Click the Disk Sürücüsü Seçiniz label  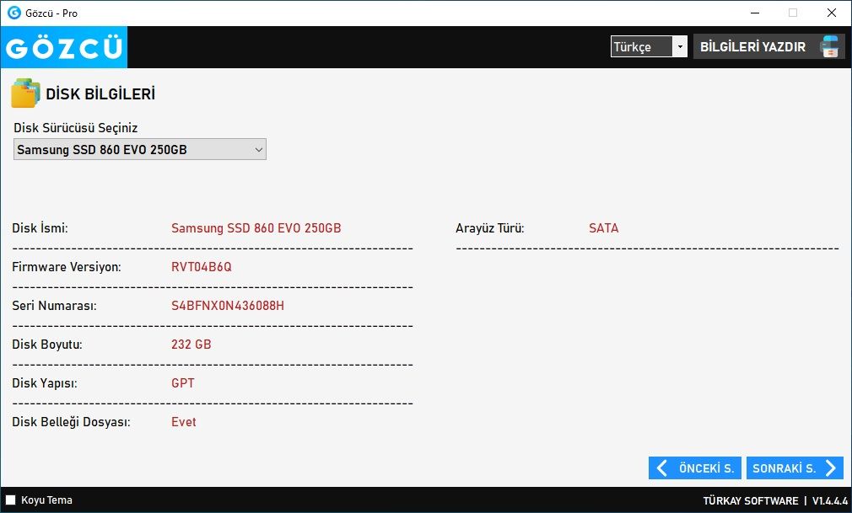click(76, 127)
